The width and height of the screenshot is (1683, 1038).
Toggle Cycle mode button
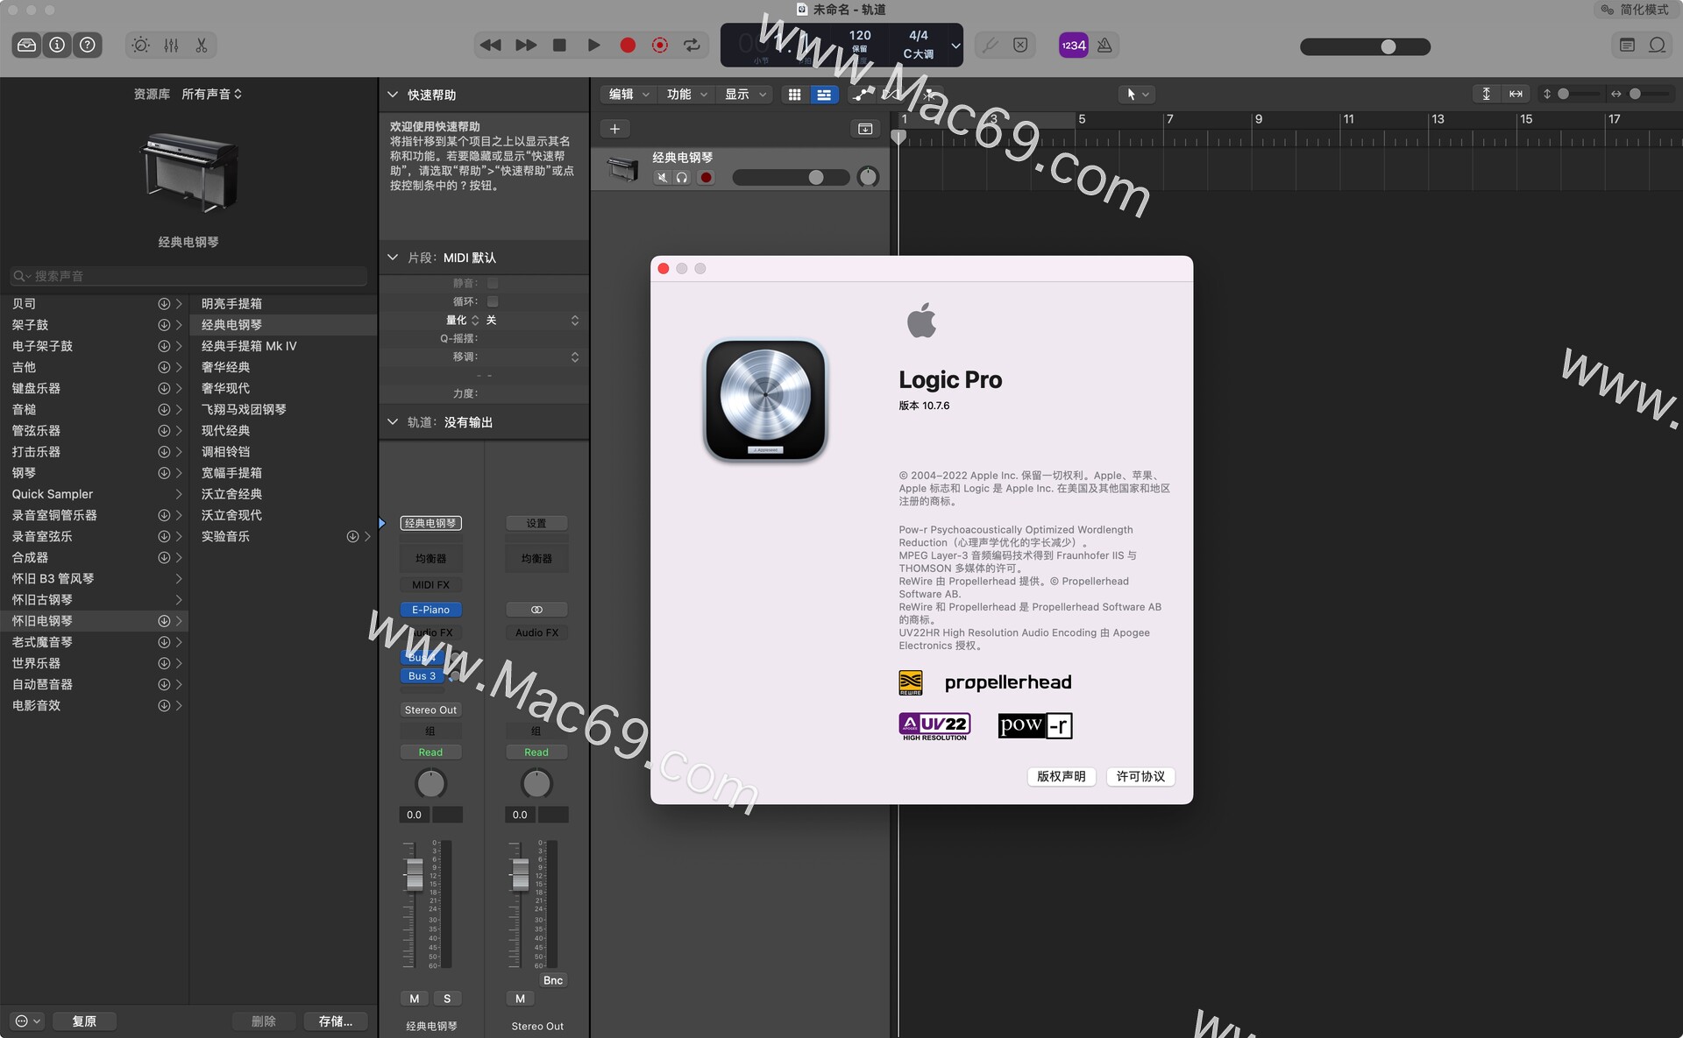click(x=692, y=45)
